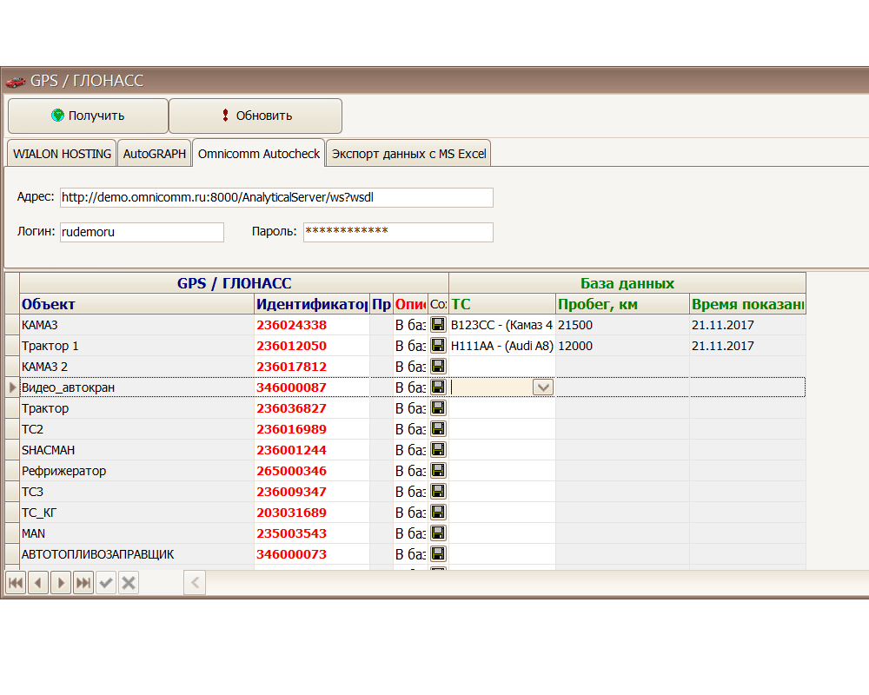Click the Пароль password field
Screen dimensions: 869x695
pos(398,232)
